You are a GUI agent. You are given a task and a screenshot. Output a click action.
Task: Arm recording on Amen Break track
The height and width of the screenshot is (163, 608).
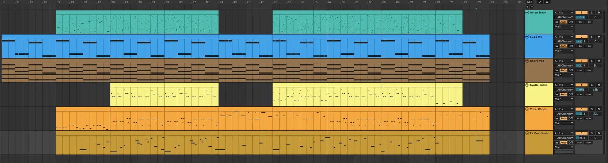599,12
